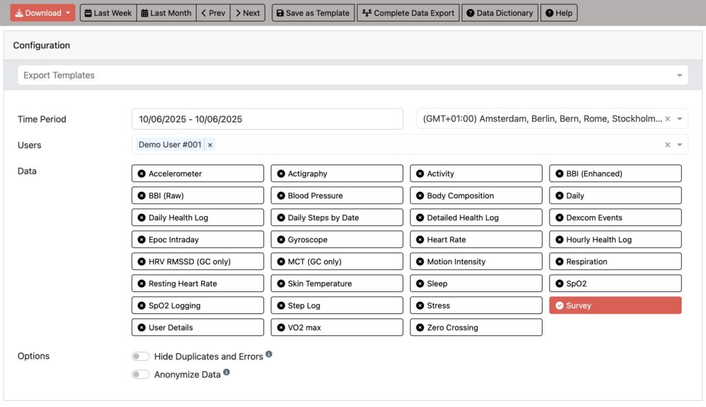Expand the Export Templates dropdown
Image resolution: width=706 pixels, height=407 pixels.
click(x=679, y=75)
